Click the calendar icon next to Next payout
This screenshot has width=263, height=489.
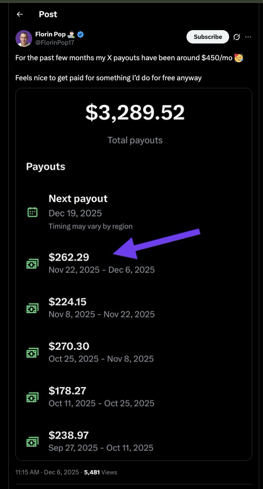(x=33, y=213)
